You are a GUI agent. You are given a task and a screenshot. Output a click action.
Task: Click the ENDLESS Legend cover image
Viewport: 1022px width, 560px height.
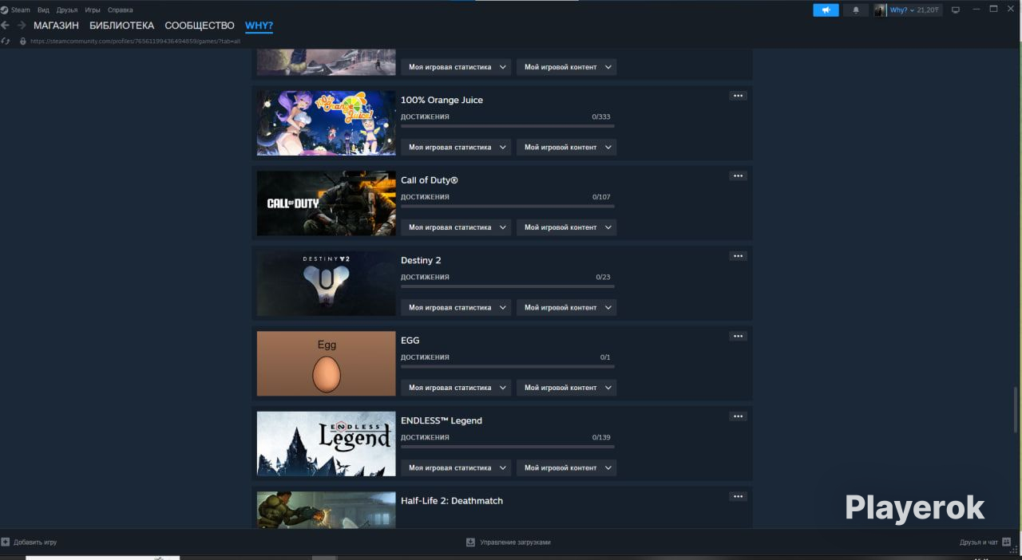click(326, 444)
